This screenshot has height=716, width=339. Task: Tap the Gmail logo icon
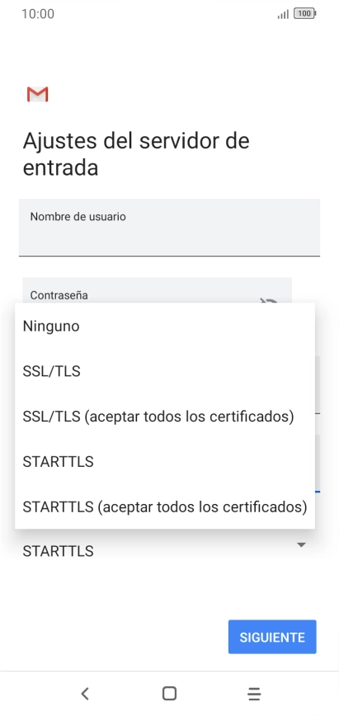(x=37, y=94)
